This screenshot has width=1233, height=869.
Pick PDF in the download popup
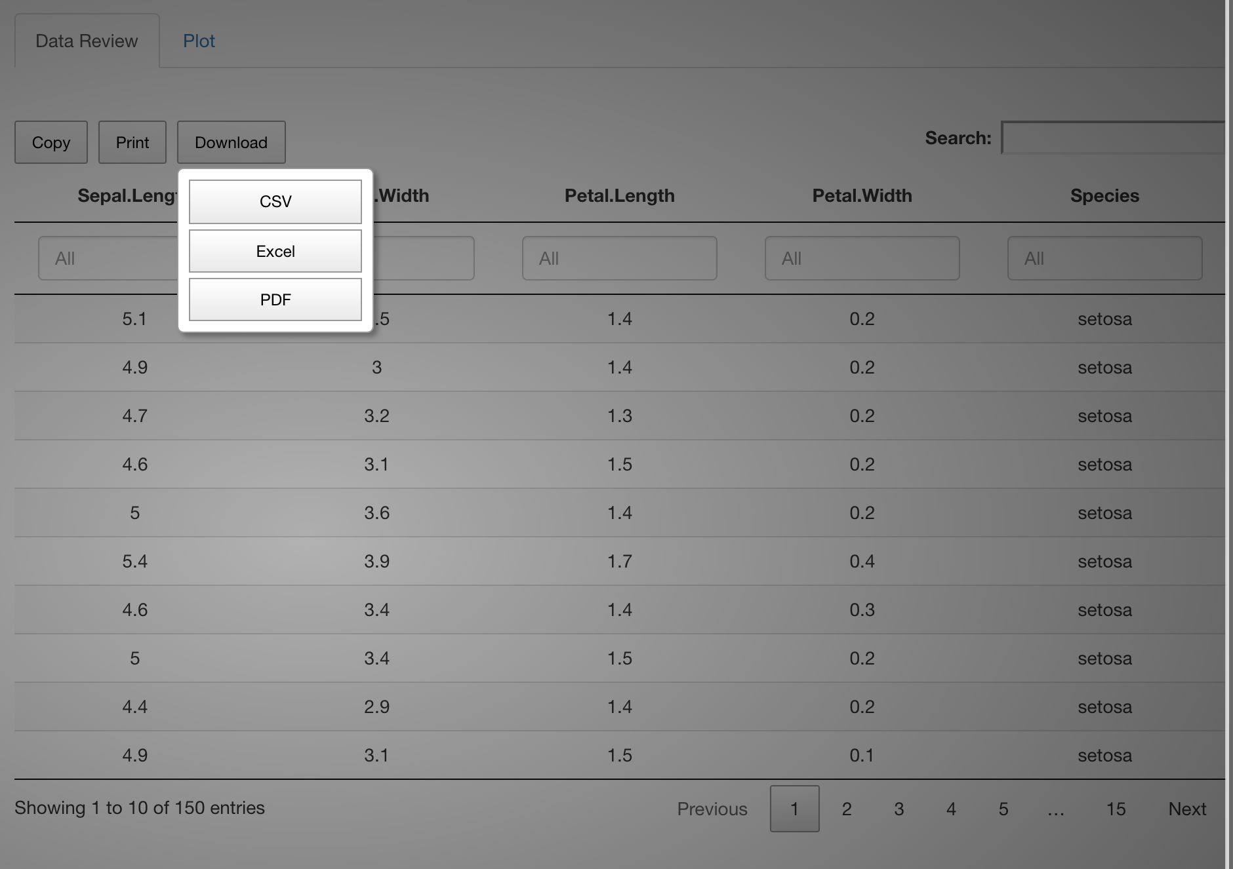coord(275,299)
